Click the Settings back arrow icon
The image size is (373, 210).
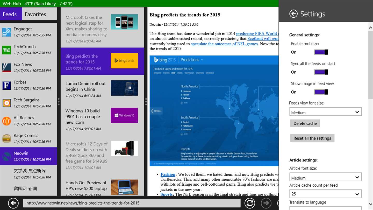point(293,14)
